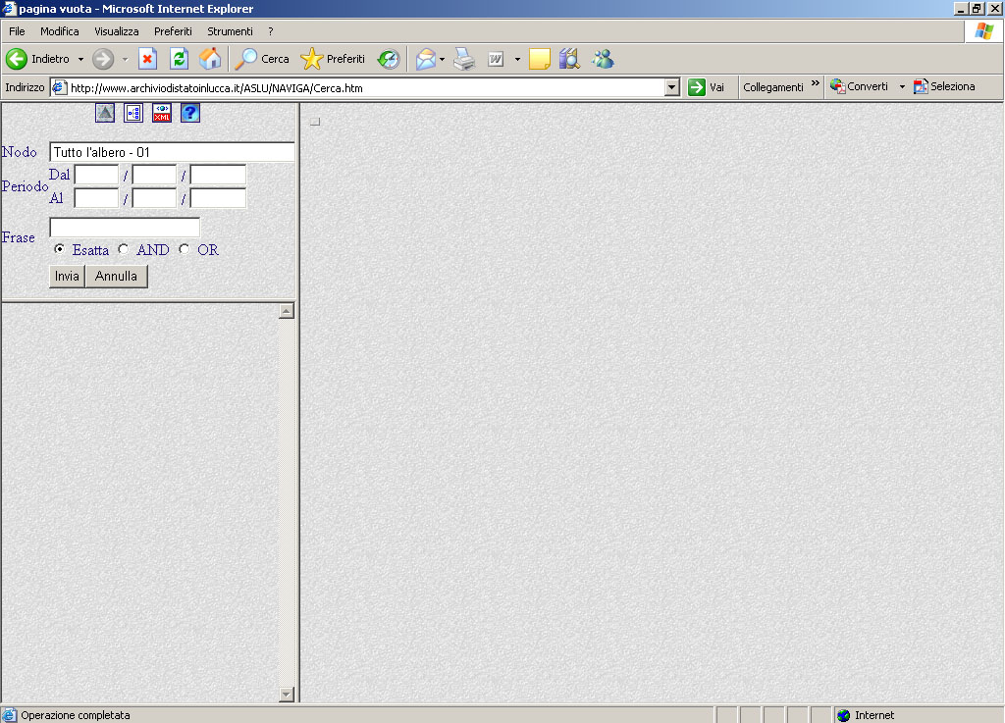Image resolution: width=1005 pixels, height=723 pixels.
Task: Open the Indietro back history dropdown arrow
Action: point(80,60)
